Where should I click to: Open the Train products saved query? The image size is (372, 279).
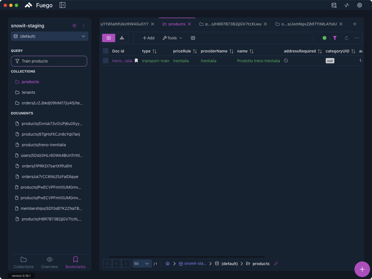click(49, 61)
